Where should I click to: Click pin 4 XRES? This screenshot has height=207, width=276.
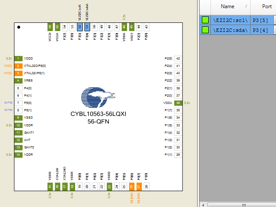click(18, 81)
